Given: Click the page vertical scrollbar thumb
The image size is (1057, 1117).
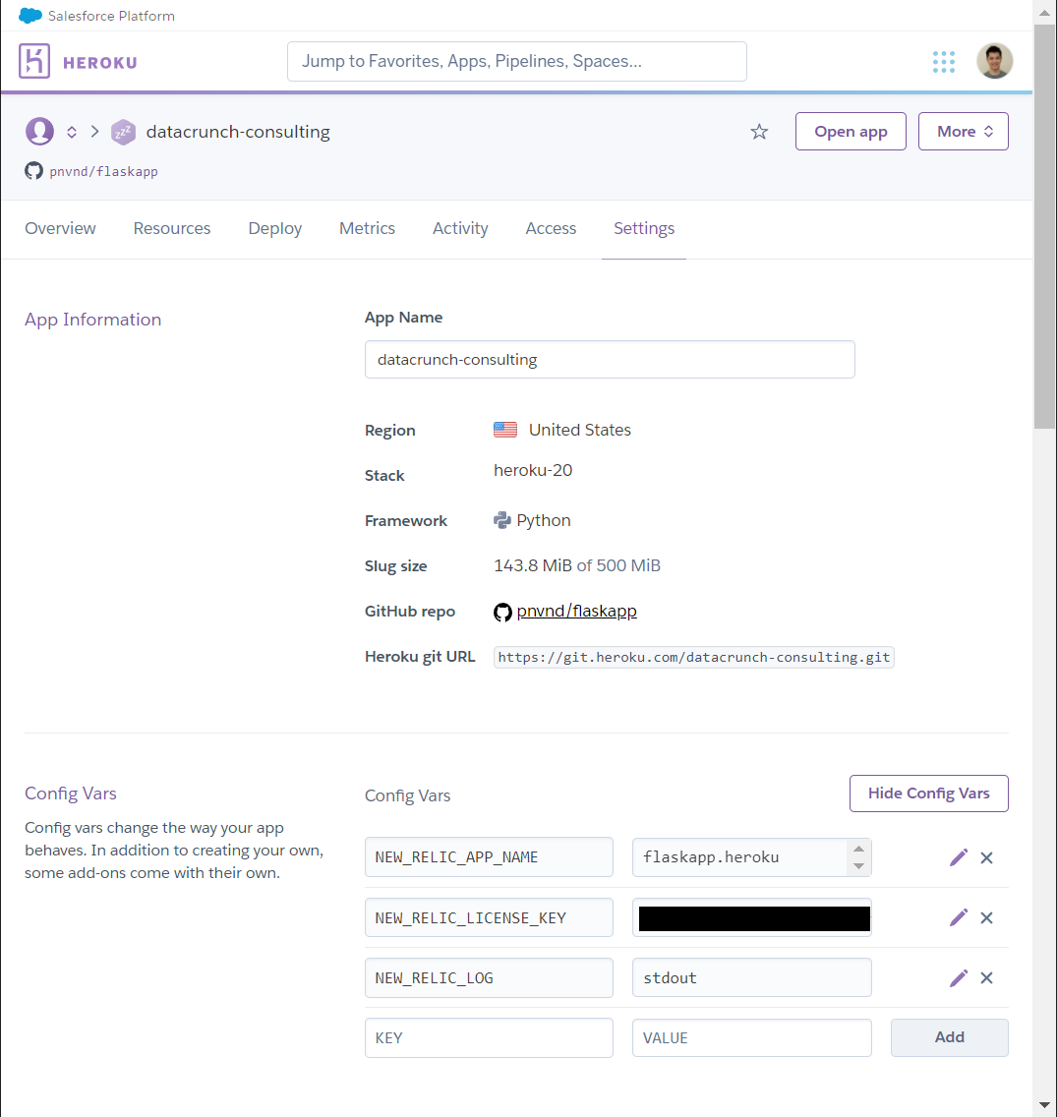Looking at the screenshot, I should [1045, 226].
